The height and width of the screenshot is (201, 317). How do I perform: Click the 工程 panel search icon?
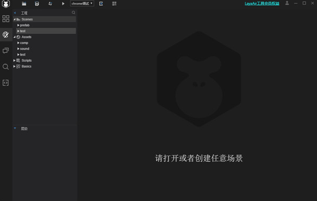(74, 12)
